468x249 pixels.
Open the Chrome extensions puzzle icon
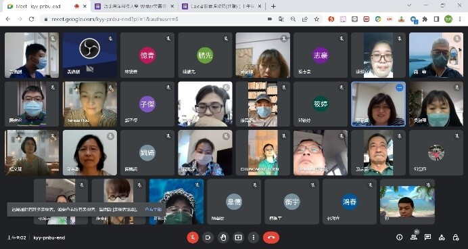tap(425, 19)
